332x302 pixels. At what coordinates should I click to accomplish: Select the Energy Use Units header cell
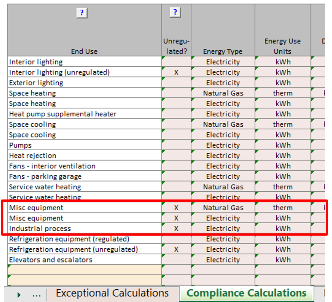tap(283, 46)
